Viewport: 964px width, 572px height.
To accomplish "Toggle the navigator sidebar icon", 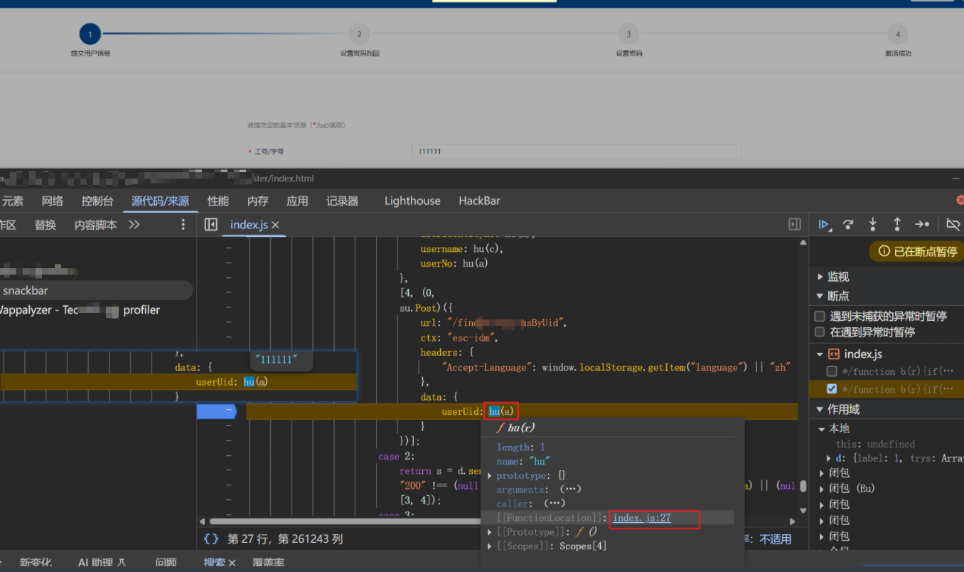I will pos(210,225).
